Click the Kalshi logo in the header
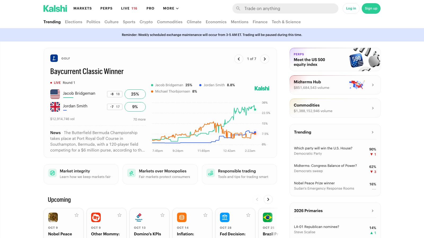The width and height of the screenshot is (424, 238). [55, 8]
